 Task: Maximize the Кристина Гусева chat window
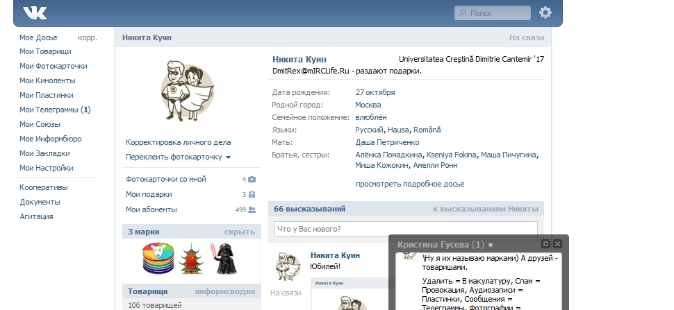[x=545, y=244]
